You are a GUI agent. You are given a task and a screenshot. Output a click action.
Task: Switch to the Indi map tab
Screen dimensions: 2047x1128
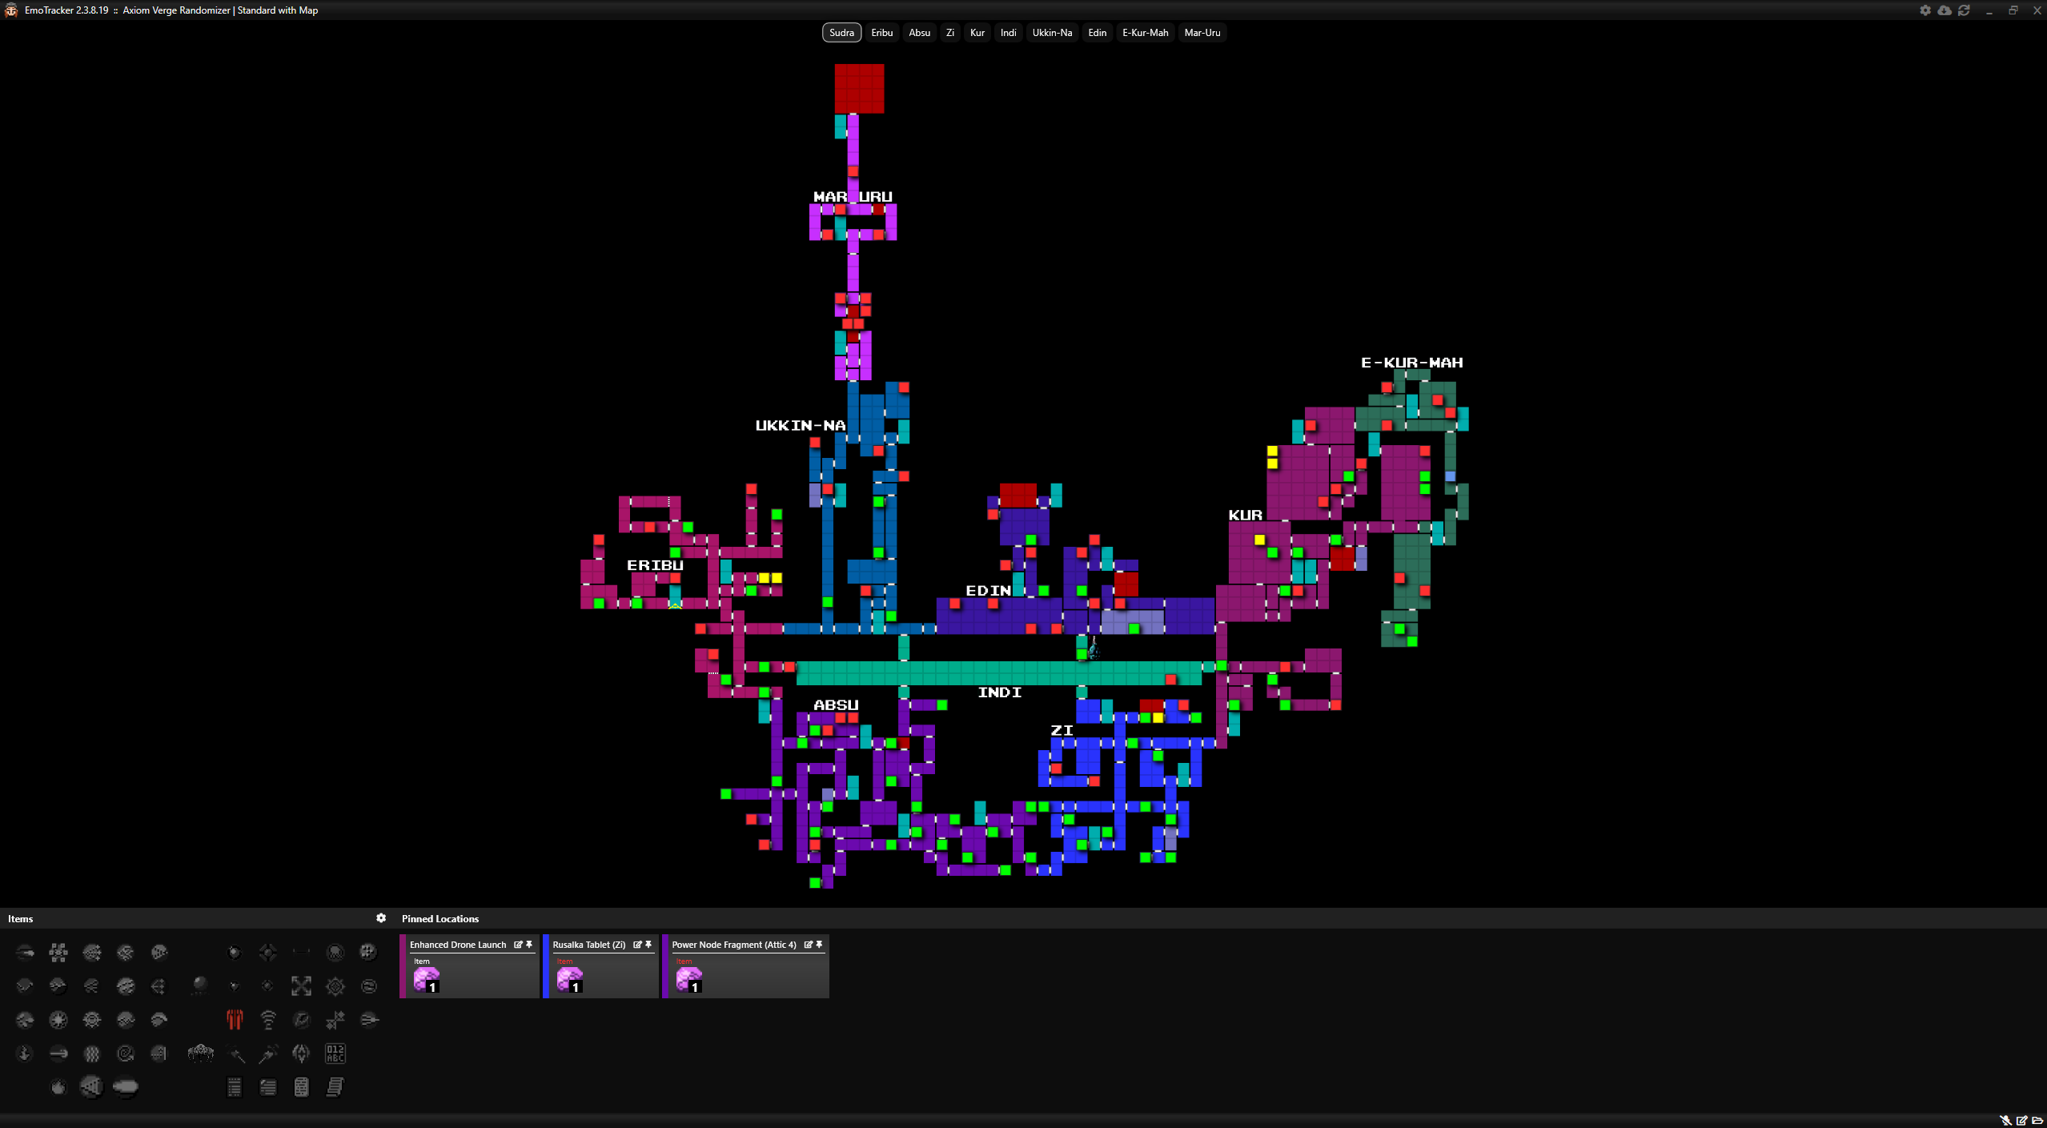[x=1008, y=33]
